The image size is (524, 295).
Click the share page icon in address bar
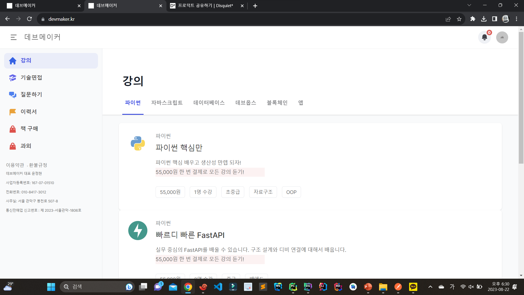pos(448,19)
